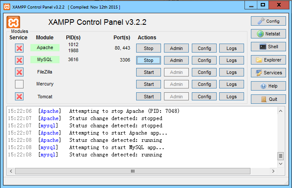The width and height of the screenshot is (292, 188).
Task: Click the Apache ports 80, 443
Action: coord(122,48)
